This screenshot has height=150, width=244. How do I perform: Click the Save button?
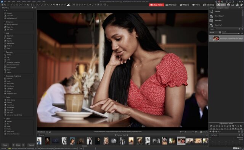5,145
